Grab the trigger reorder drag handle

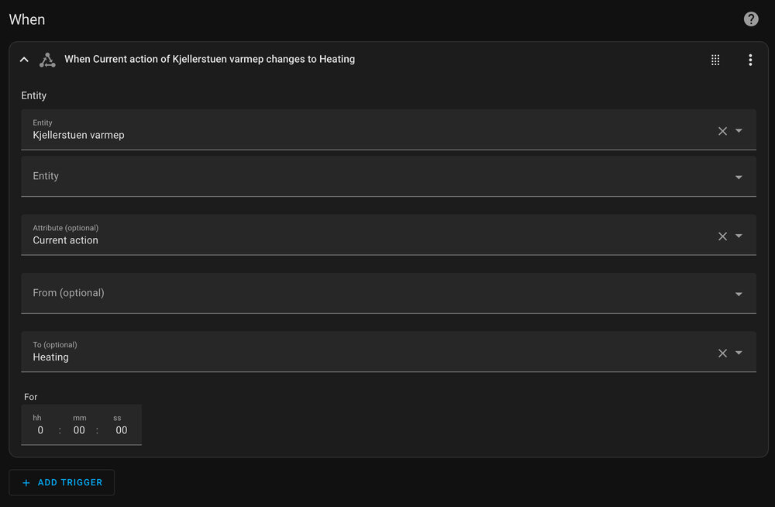coord(715,60)
